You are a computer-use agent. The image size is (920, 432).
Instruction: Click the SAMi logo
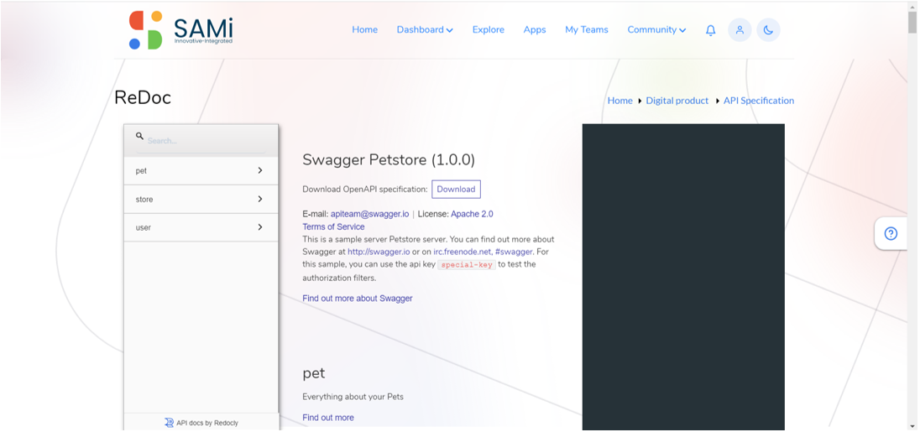click(180, 30)
